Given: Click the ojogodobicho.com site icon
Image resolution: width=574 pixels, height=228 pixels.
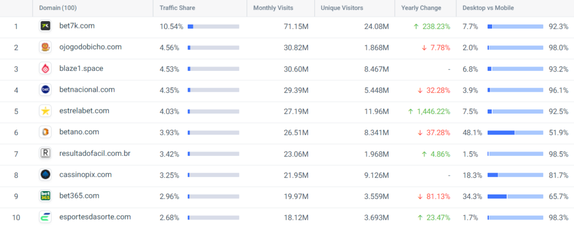Looking at the screenshot, I should pos(45,47).
